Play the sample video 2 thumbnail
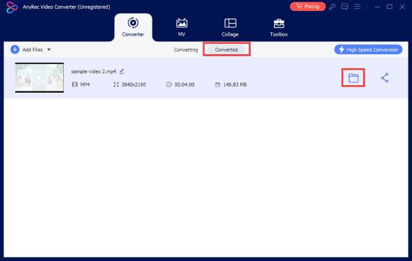 pyautogui.click(x=39, y=78)
